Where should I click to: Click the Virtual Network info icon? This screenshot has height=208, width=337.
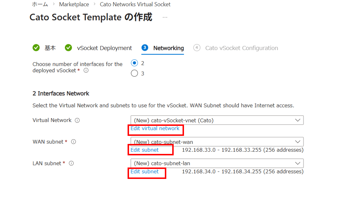(77, 120)
